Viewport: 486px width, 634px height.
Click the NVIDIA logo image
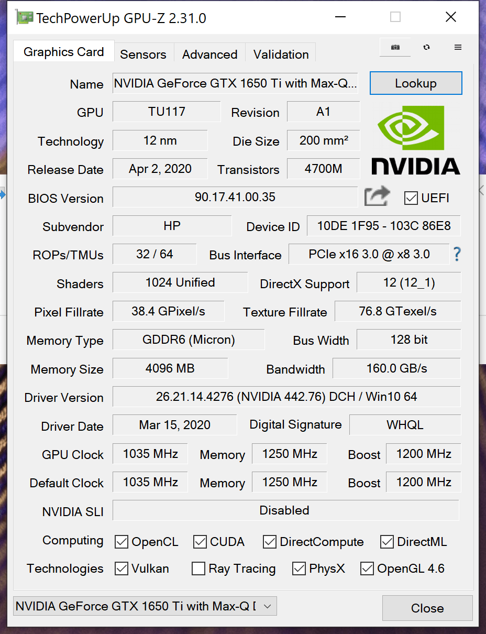tap(416, 140)
